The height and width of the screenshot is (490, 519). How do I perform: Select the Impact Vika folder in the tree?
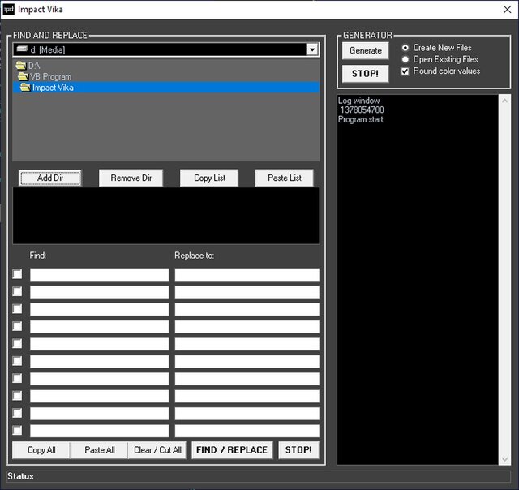tap(53, 88)
